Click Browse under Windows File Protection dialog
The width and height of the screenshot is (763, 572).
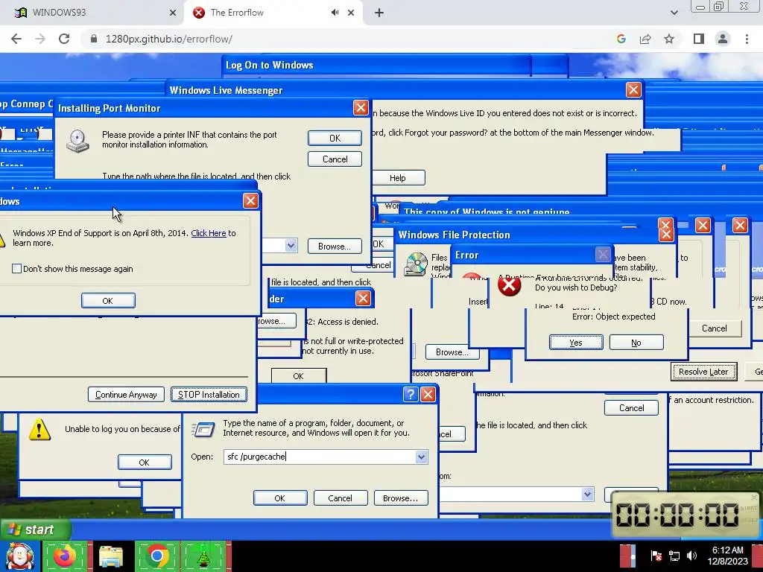point(452,352)
